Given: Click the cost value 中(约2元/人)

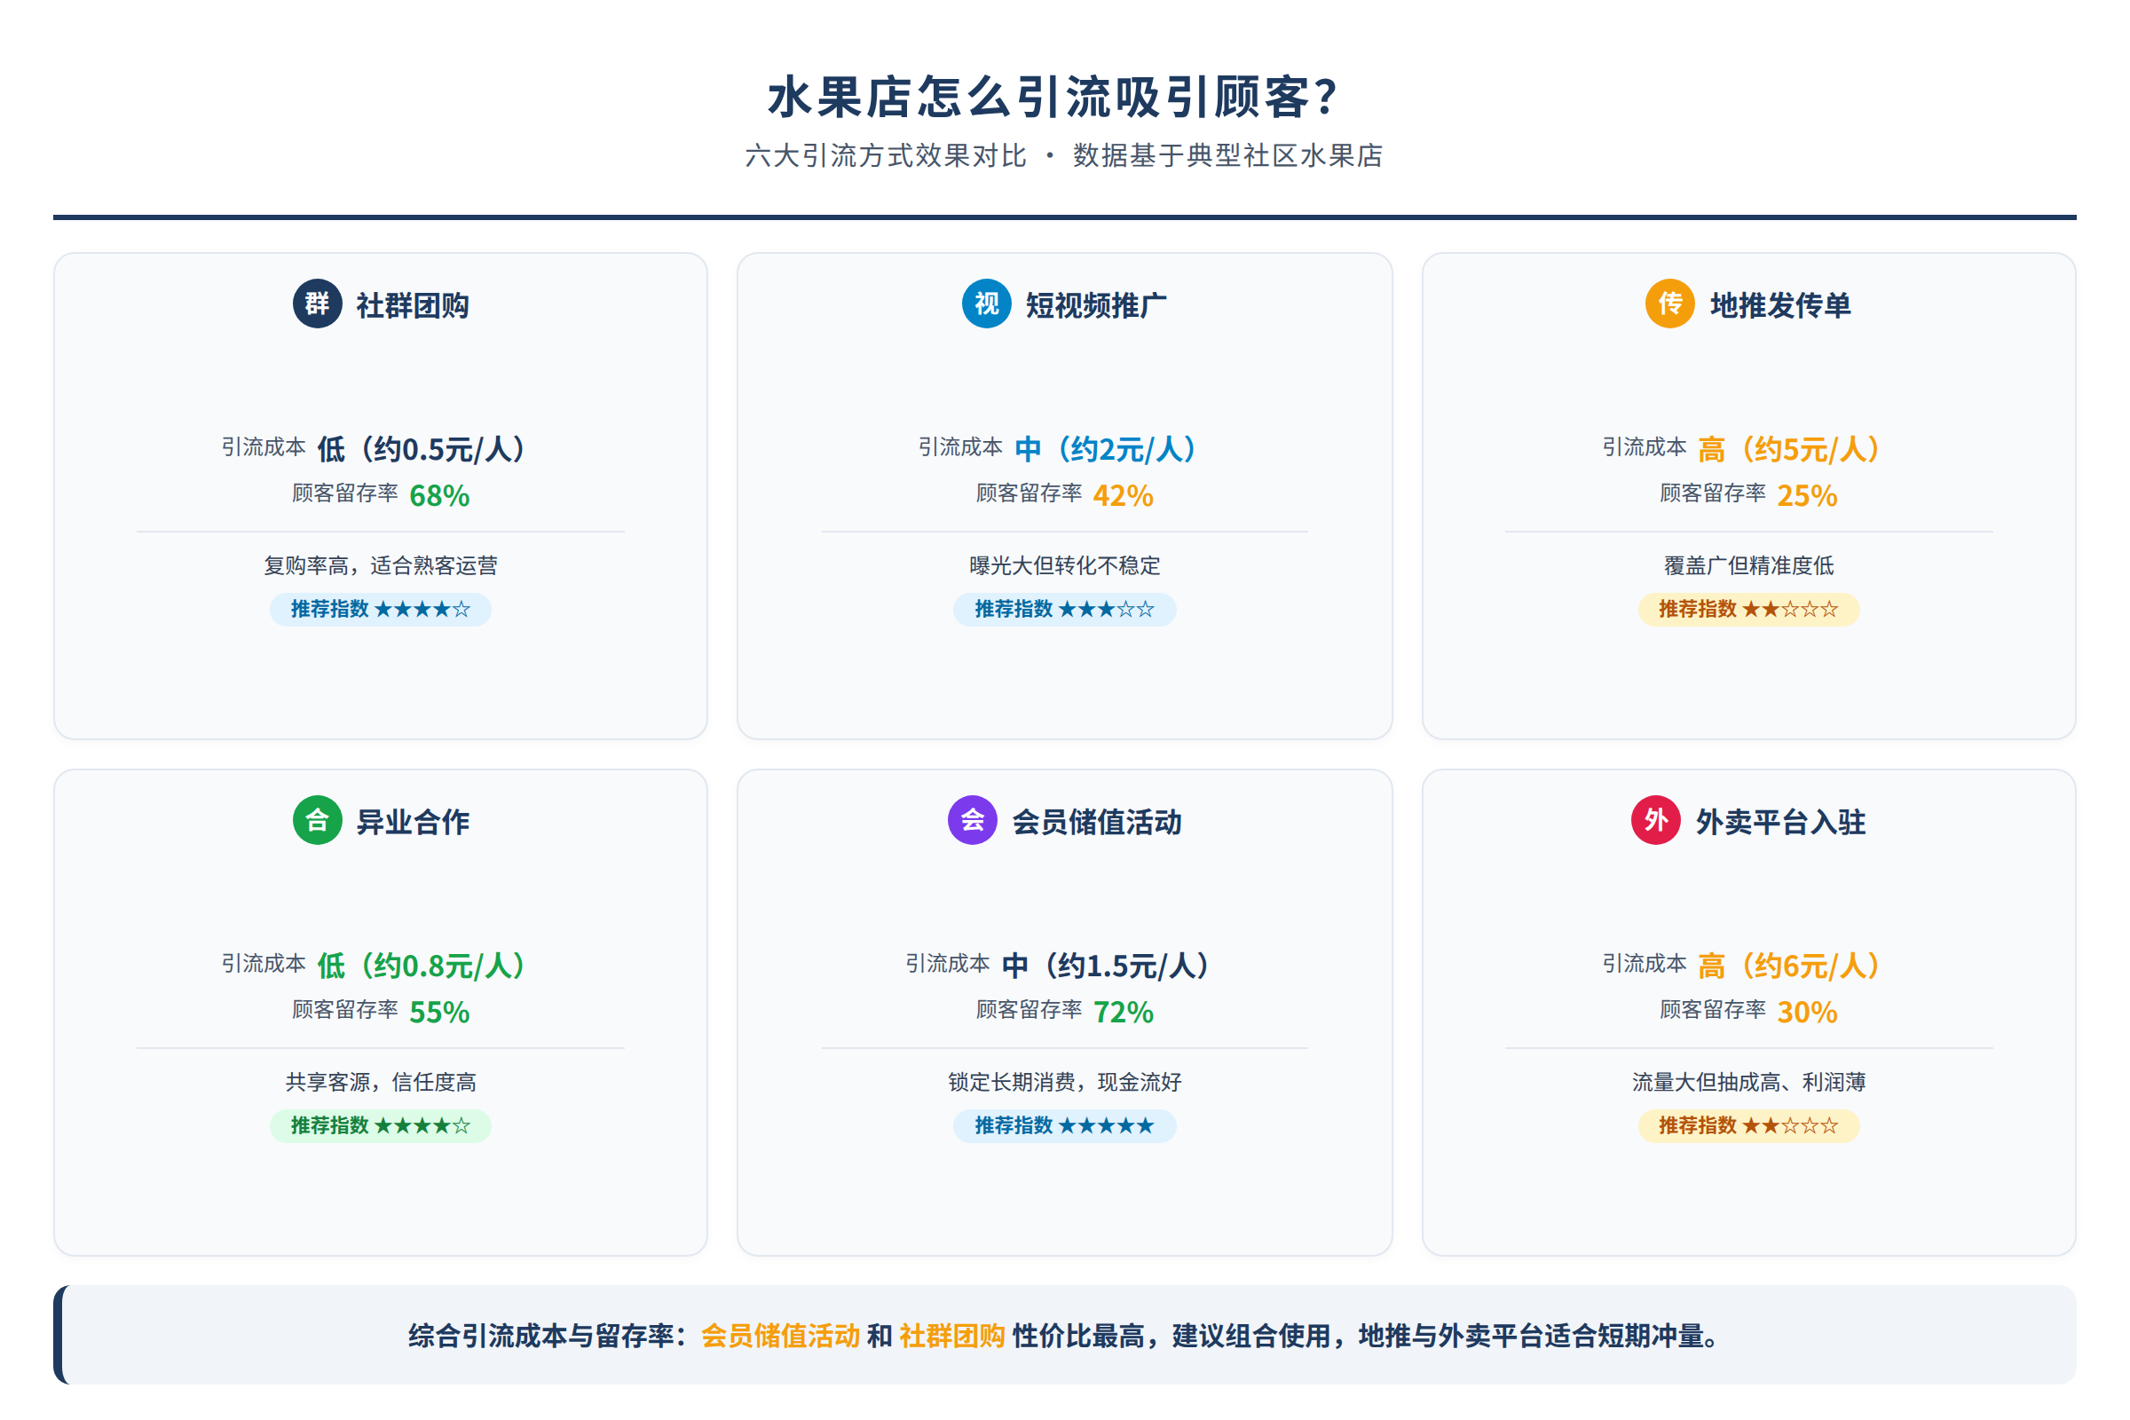Looking at the screenshot, I should pos(1105,448).
